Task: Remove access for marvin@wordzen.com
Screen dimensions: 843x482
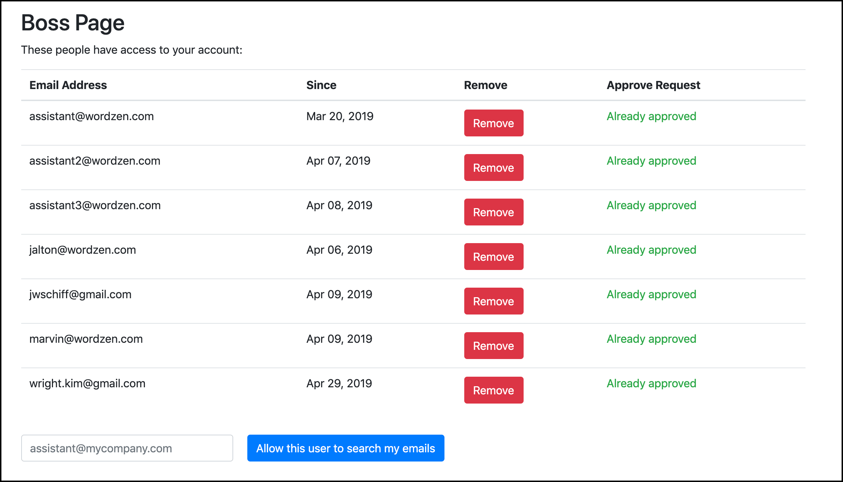Action: click(493, 346)
